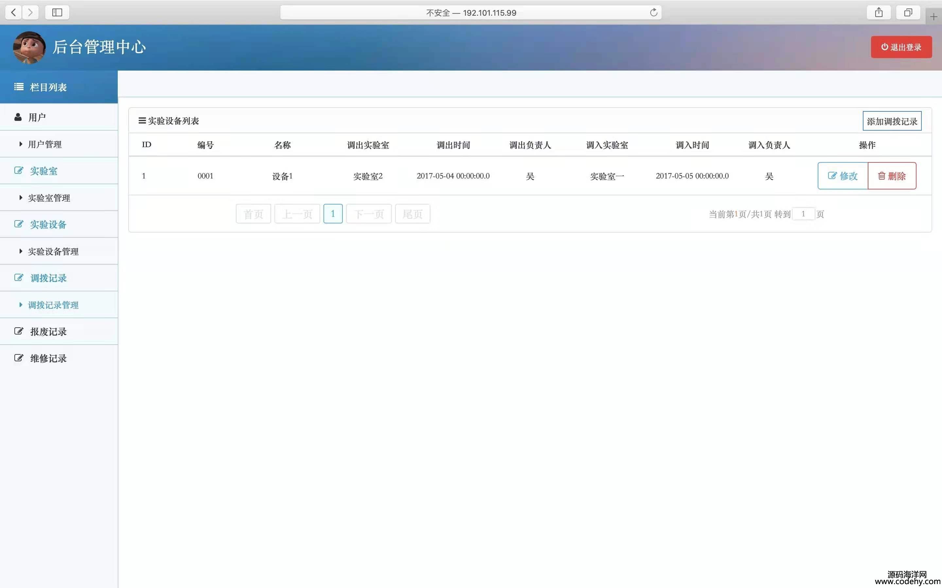Open the 实验室 menu section
The height and width of the screenshot is (588, 942).
coord(59,171)
